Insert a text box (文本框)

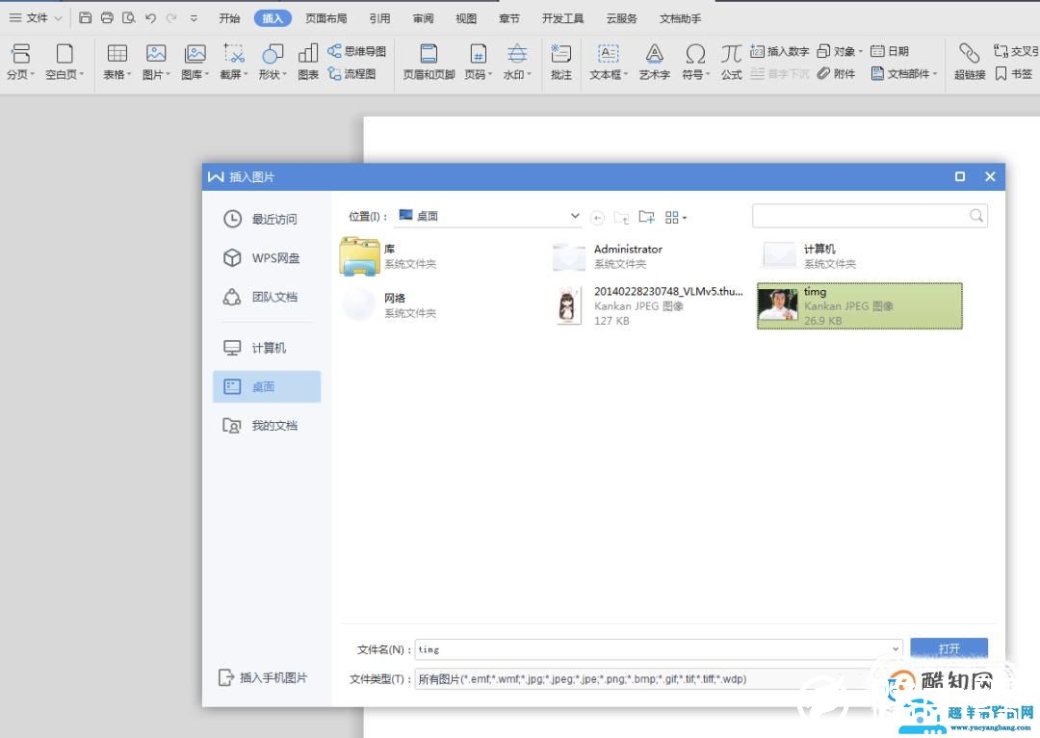[609, 62]
